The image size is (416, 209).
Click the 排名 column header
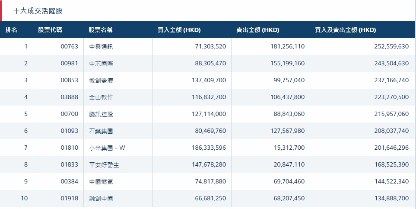pyautogui.click(x=11, y=30)
